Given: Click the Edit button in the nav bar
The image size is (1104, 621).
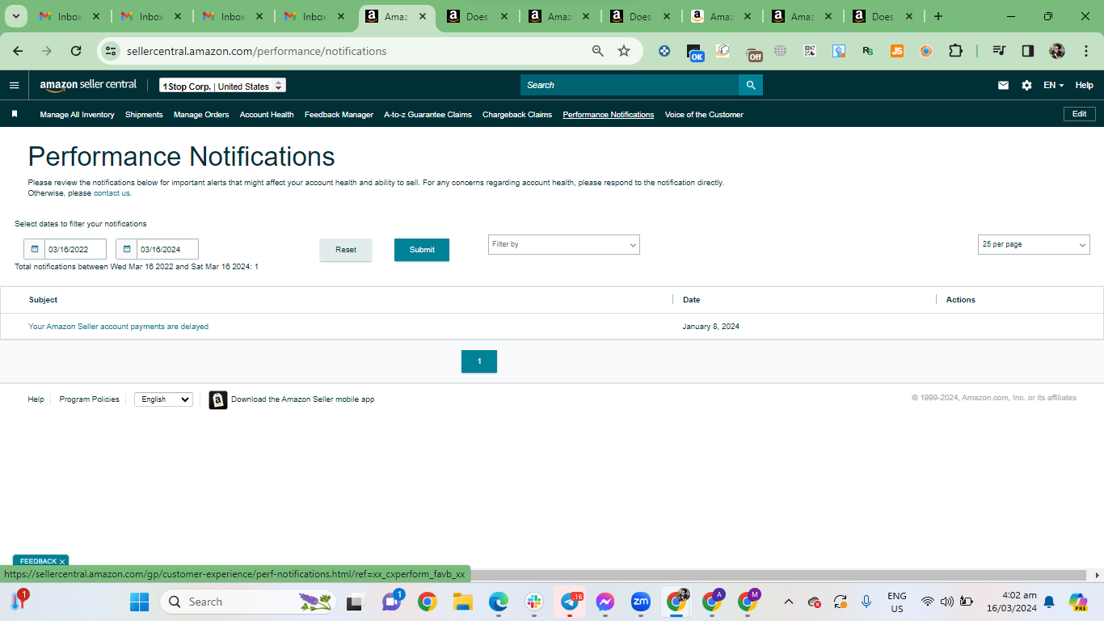Looking at the screenshot, I should click(1079, 114).
